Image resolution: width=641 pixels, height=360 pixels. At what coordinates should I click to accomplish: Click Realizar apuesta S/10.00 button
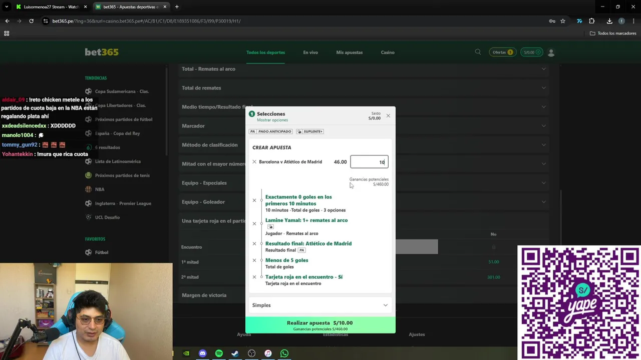[x=320, y=325]
